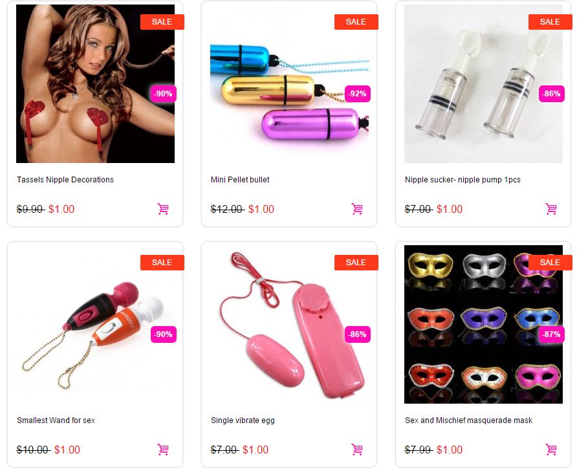
Task: Click the masquerade masks product image
Action: pyautogui.click(x=483, y=324)
